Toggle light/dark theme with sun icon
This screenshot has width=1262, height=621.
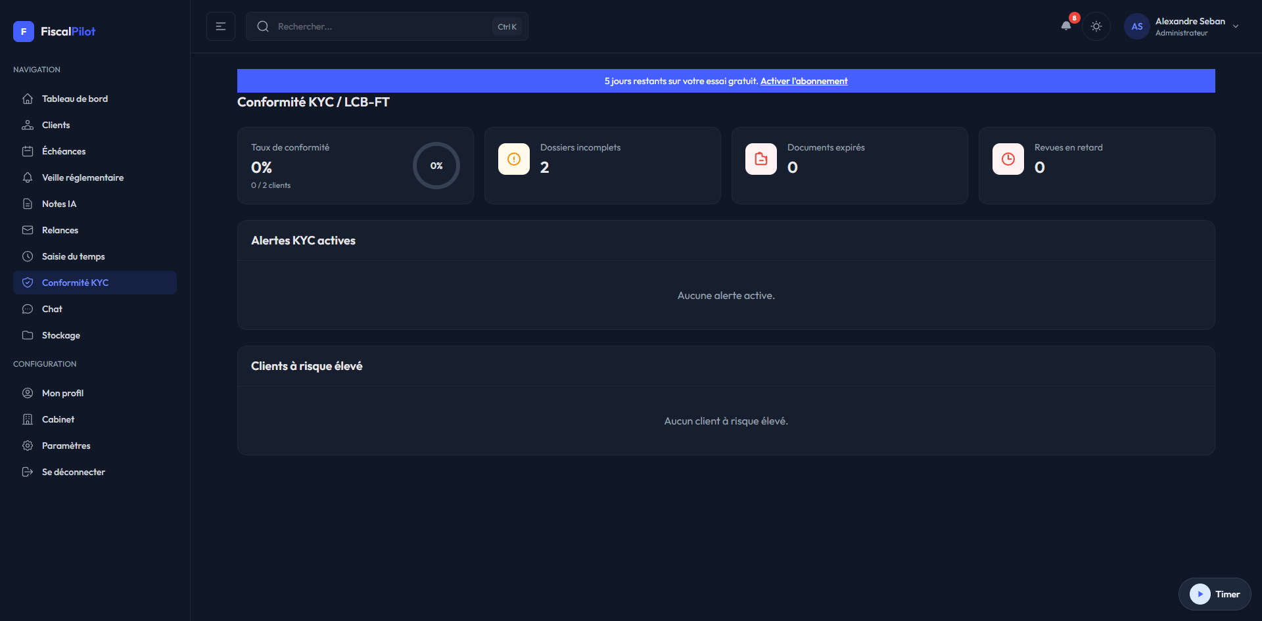[x=1096, y=26]
